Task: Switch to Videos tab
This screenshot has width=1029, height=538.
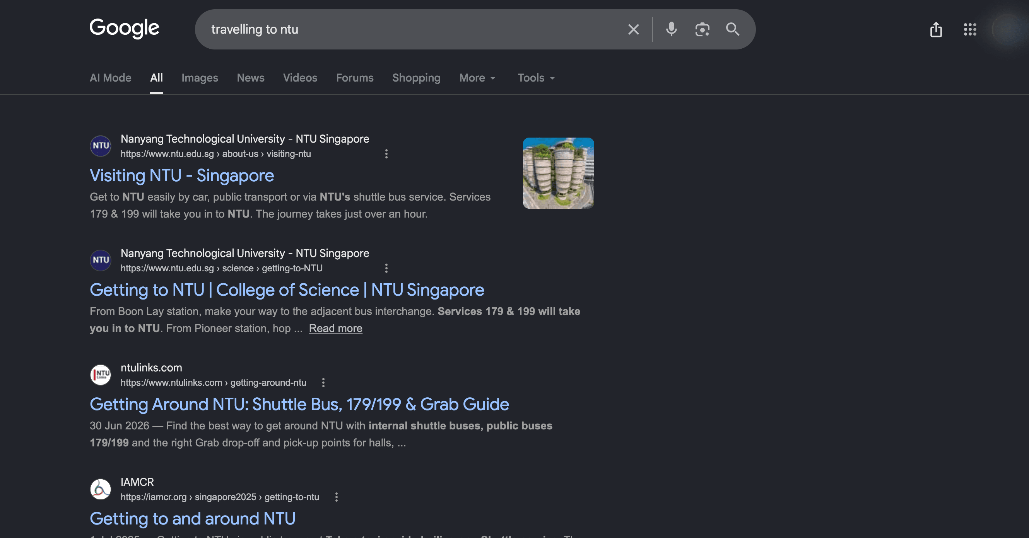Action: click(300, 78)
